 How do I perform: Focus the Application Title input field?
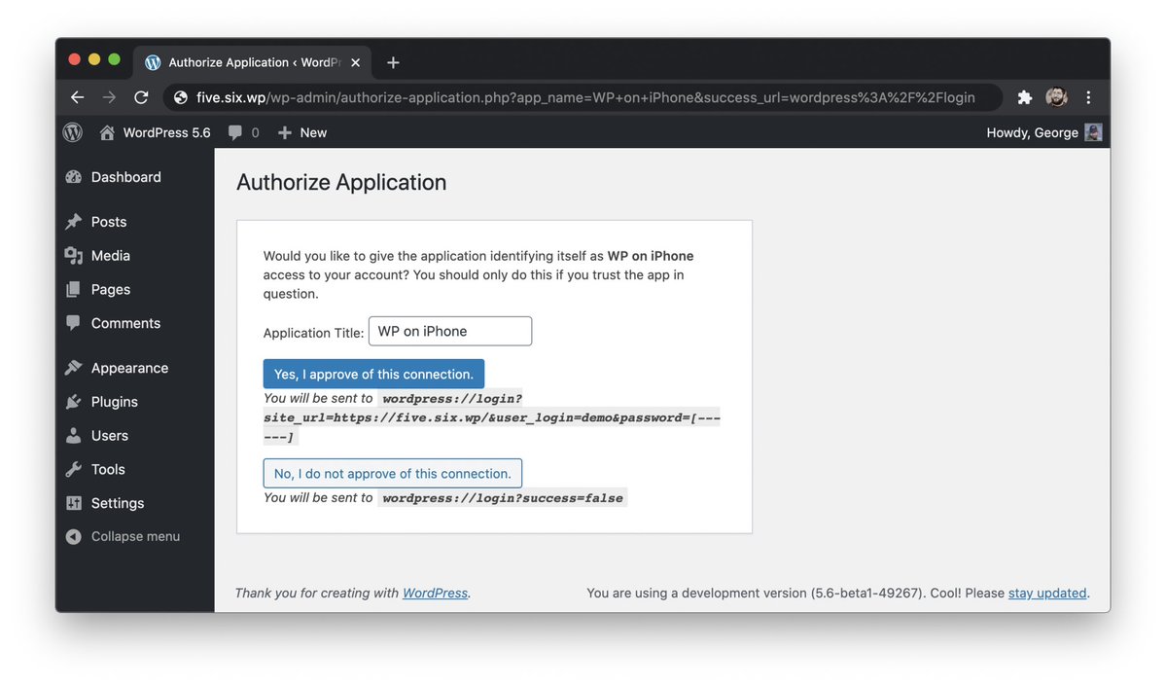point(450,331)
